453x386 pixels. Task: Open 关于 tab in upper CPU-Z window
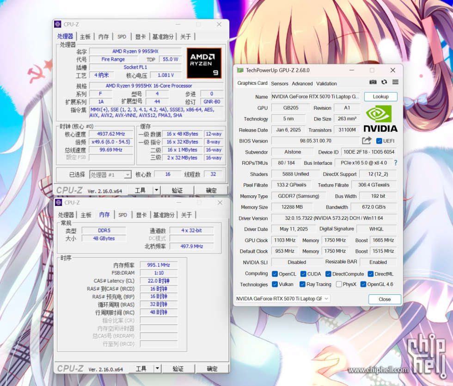click(185, 37)
